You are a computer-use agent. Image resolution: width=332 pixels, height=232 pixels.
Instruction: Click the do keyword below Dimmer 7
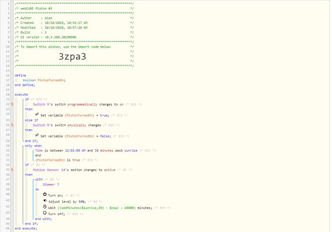[x=37, y=189]
